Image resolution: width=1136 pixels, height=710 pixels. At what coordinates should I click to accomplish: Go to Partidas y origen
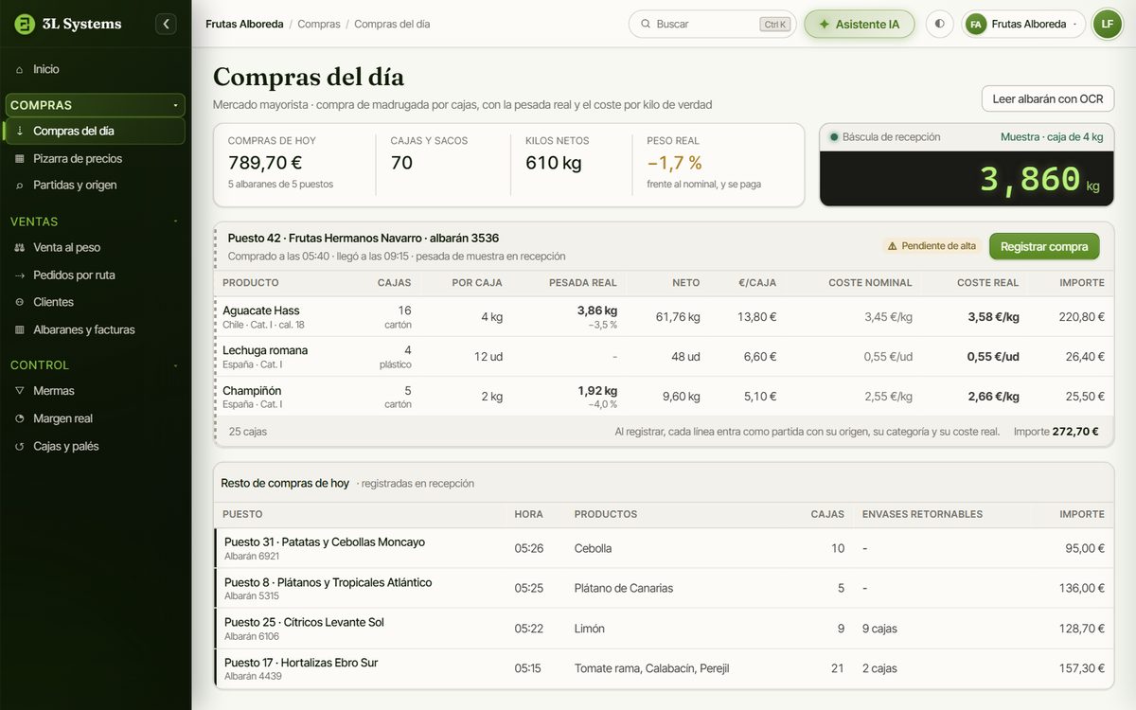point(96,186)
